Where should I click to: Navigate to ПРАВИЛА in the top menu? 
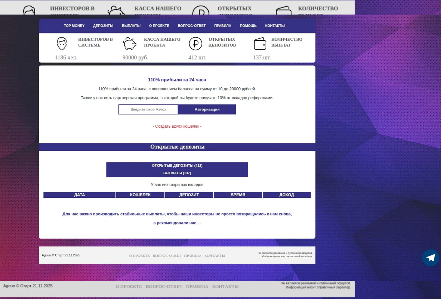click(223, 26)
